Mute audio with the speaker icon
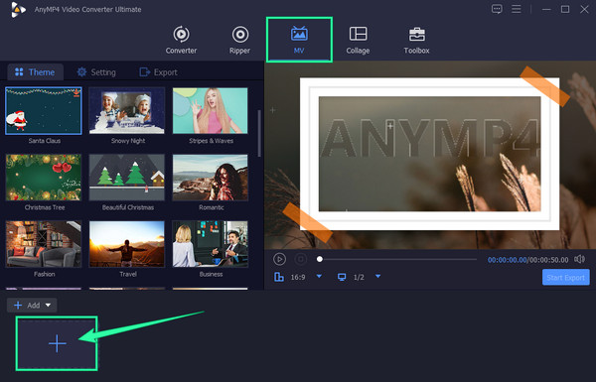Screen dimensions: 596x382 click(x=579, y=259)
